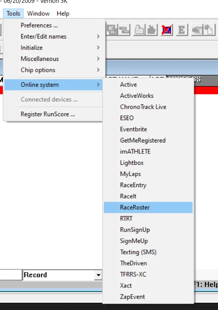This screenshot has height=310, width=218.
Task: Select RunSignUp online system
Action: click(148, 230)
